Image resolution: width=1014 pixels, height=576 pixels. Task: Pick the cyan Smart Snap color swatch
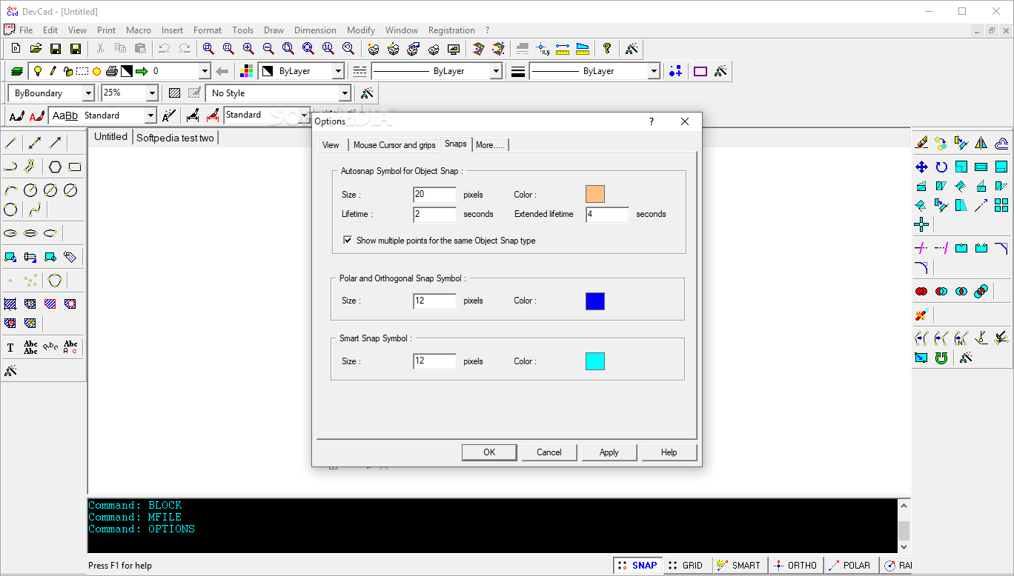click(595, 361)
